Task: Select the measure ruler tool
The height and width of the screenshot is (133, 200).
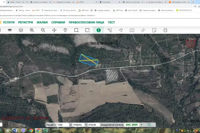Action: click(x=110, y=30)
